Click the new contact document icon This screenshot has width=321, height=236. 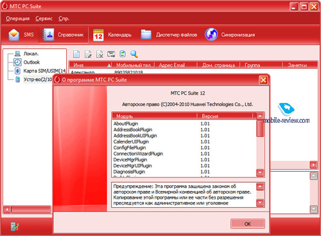coord(76,54)
